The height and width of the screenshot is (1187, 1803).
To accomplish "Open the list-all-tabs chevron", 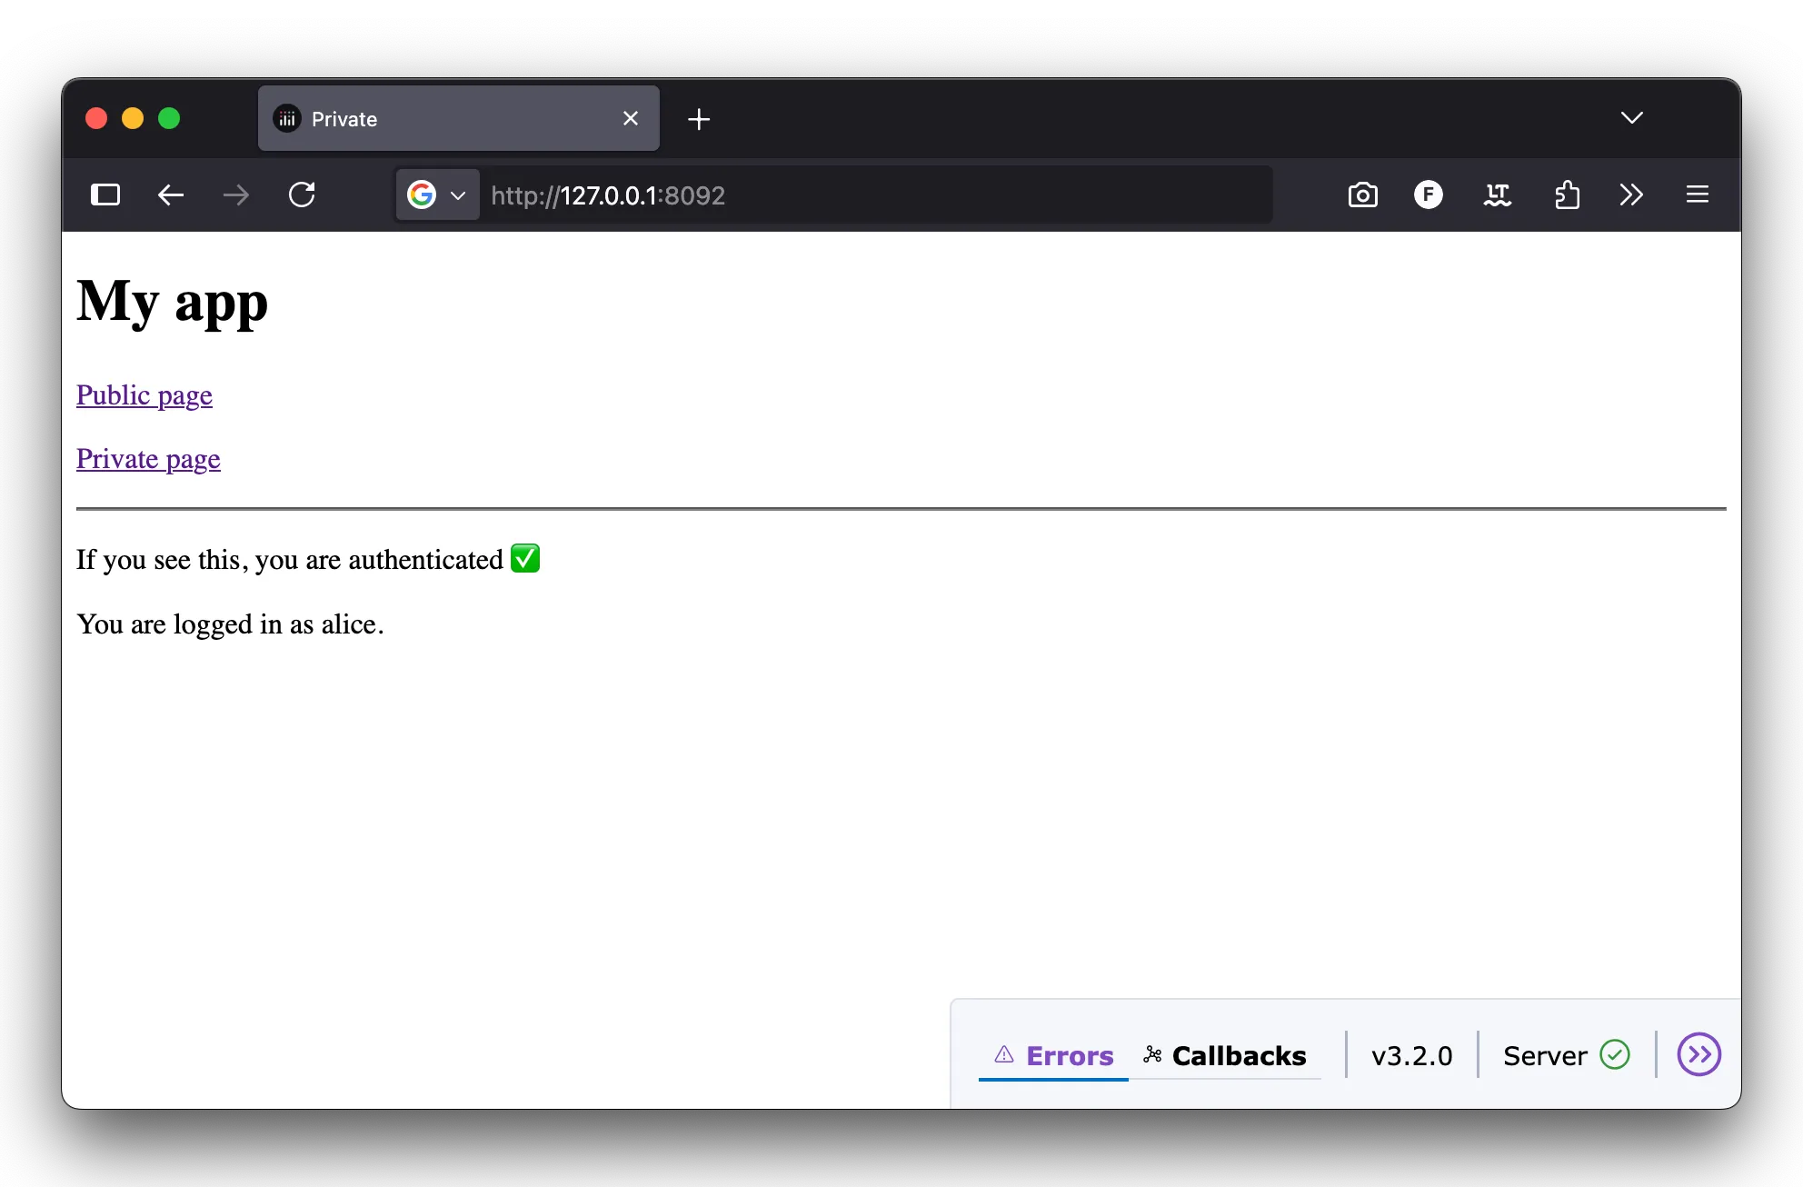I will point(1631,118).
